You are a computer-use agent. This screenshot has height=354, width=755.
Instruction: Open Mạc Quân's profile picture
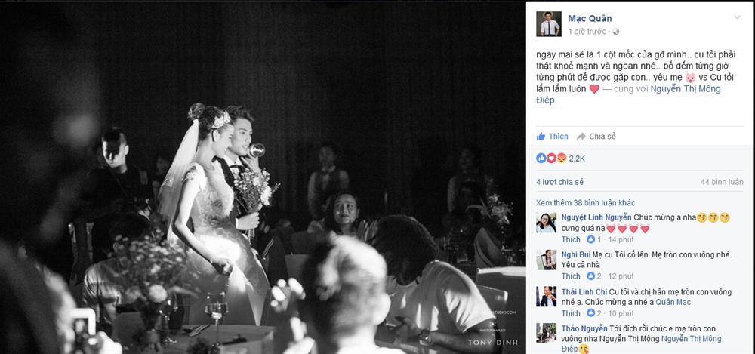(x=548, y=24)
